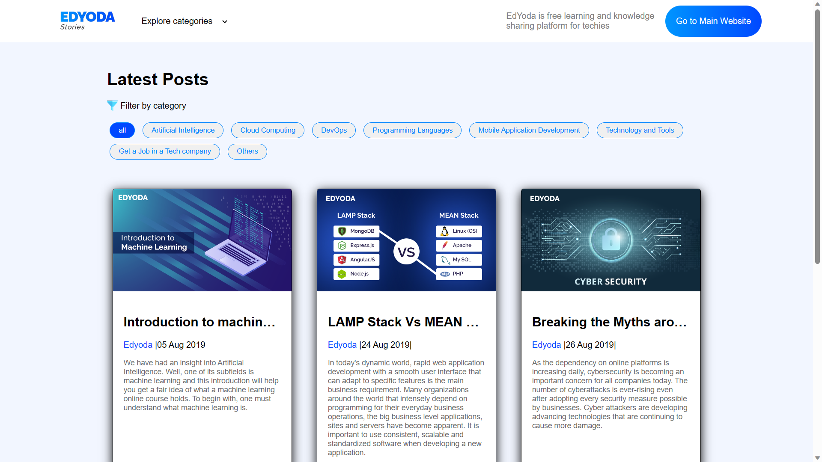This screenshot has height=462, width=822.
Task: Click Edyoda author link dated 05 Aug 2019
Action: pyautogui.click(x=138, y=345)
